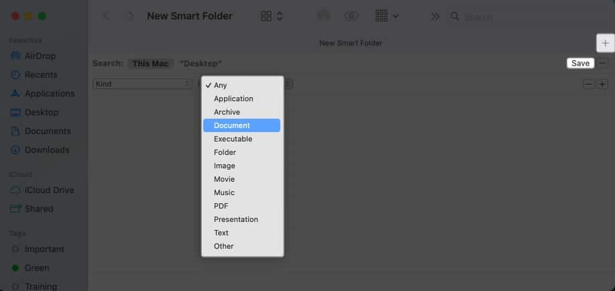Open the Group By toolbar dropdown
Screen dimensions: 615x291
(x=387, y=16)
